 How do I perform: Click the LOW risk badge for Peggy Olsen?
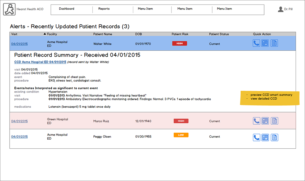[181, 135]
